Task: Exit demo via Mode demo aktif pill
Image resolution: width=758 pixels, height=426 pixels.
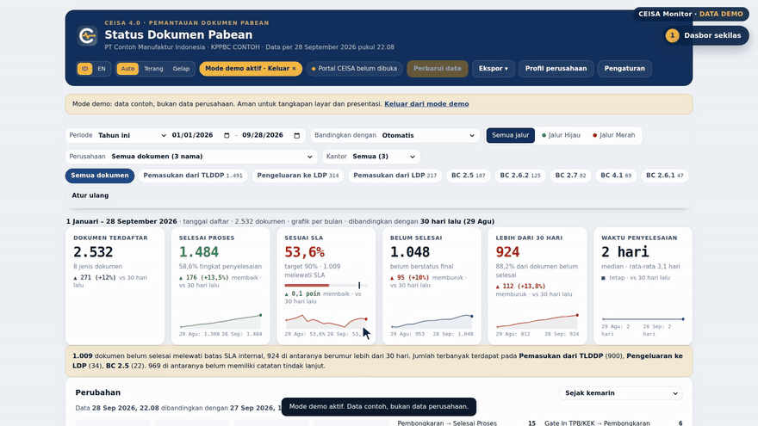Action: click(x=251, y=69)
